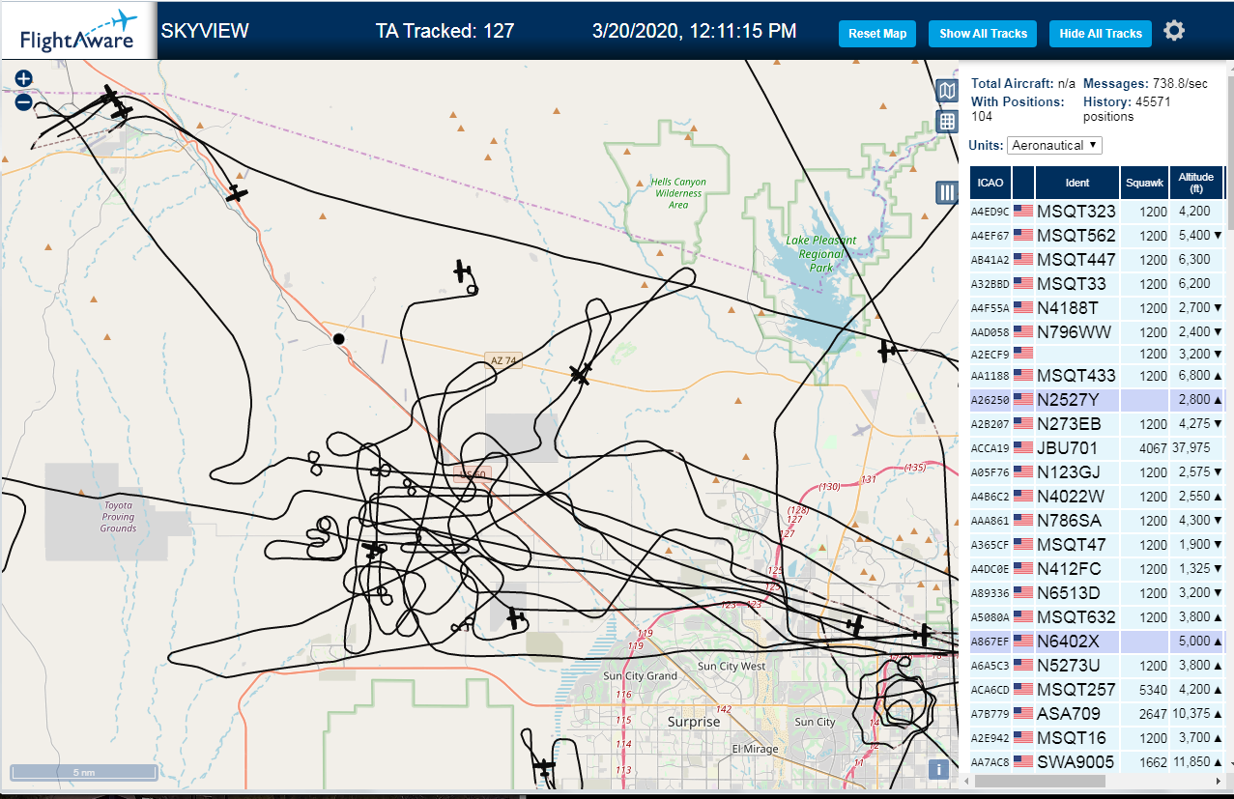The height and width of the screenshot is (799, 1234).
Task: Open the Units Aeronautical dropdown
Action: (1054, 145)
